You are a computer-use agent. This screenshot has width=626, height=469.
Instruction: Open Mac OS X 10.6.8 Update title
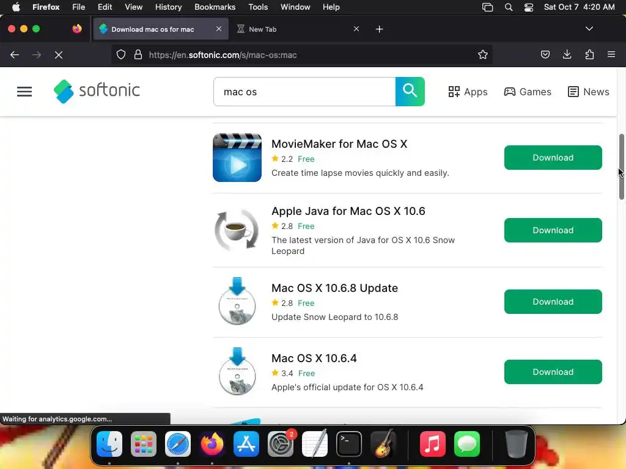[x=334, y=288]
